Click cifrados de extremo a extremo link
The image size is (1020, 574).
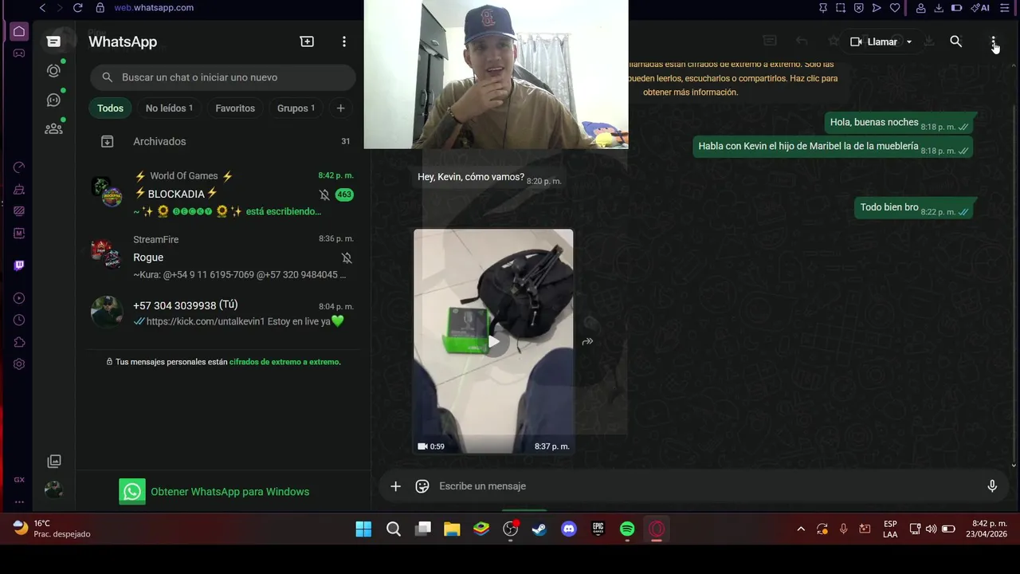pos(284,362)
